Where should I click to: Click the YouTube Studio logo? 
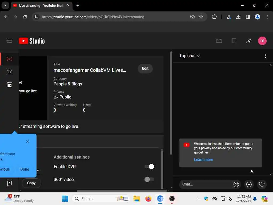point(32,41)
